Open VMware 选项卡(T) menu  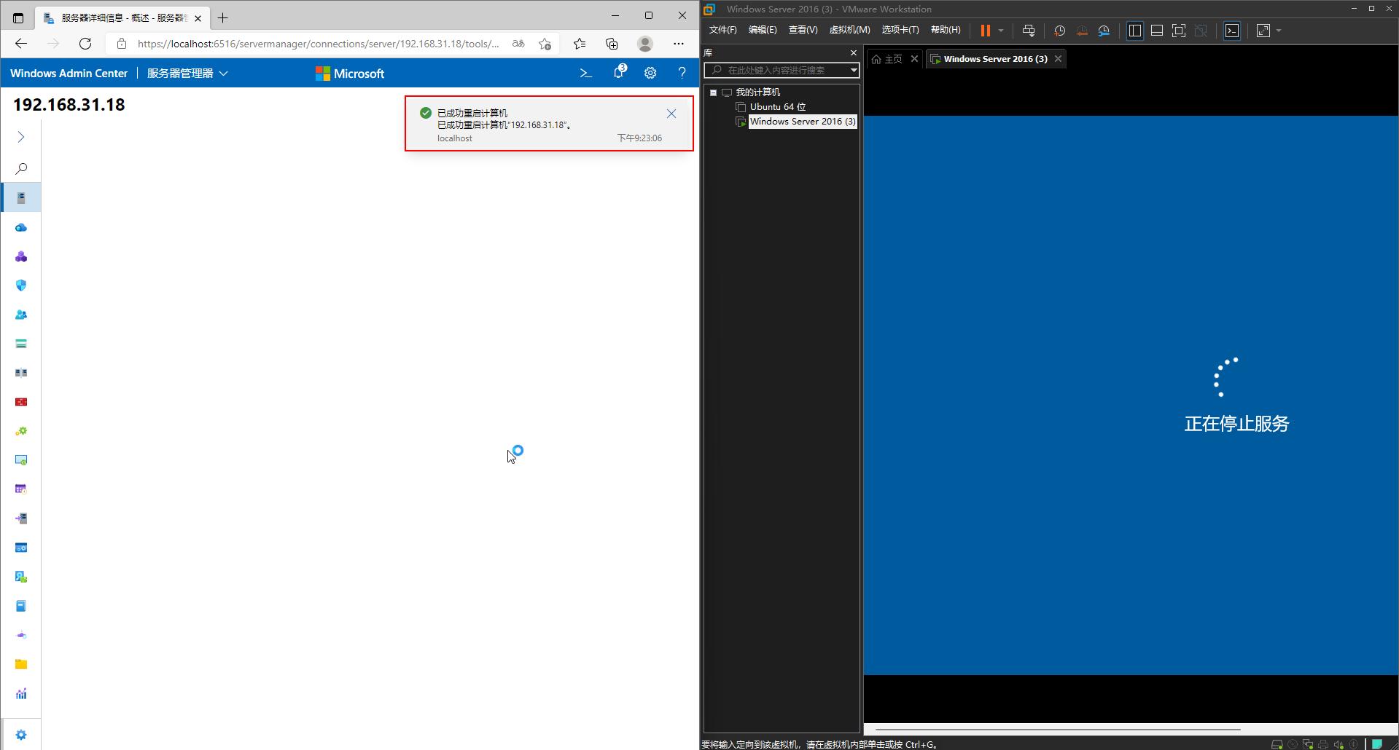coord(900,30)
